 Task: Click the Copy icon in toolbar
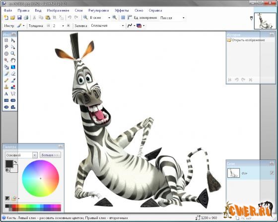pyautogui.click(x=41, y=17)
